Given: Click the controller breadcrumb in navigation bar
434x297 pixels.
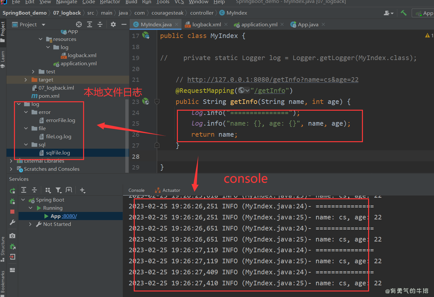Looking at the screenshot, I should (x=202, y=13).
